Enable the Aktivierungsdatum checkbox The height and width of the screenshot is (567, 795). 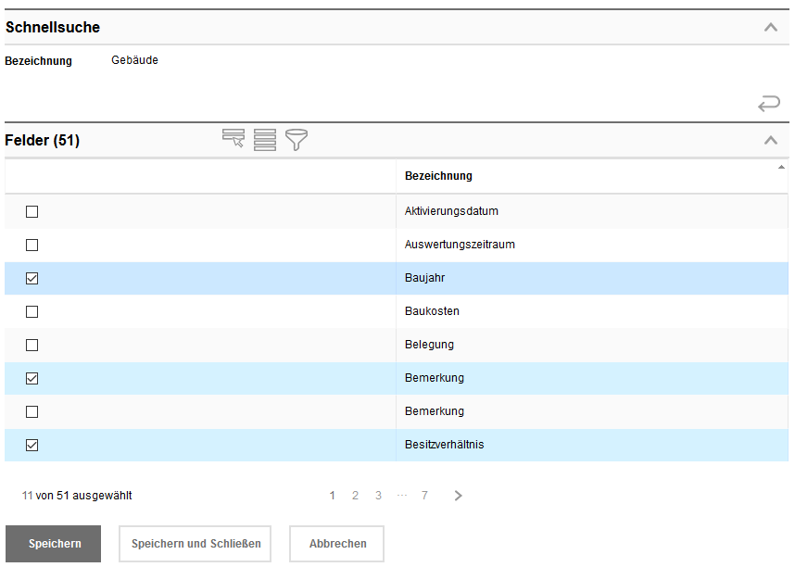pos(32,211)
